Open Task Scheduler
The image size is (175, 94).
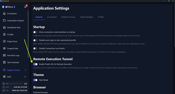(13, 62)
